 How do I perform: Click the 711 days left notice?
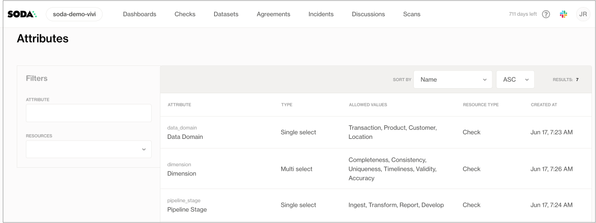click(522, 14)
